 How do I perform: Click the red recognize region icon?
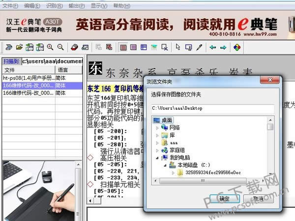109,47
